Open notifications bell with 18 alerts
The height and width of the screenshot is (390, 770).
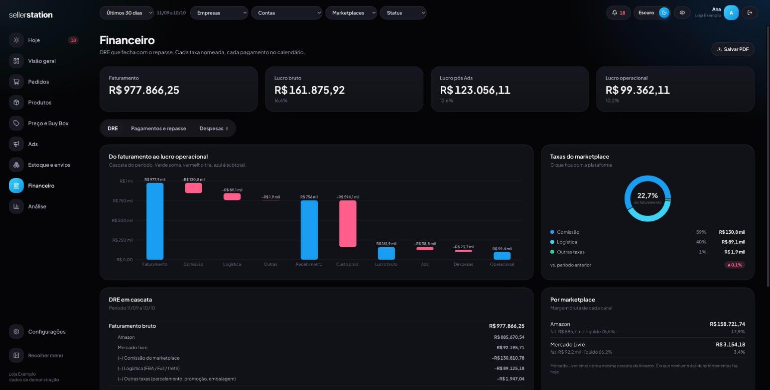click(x=619, y=13)
